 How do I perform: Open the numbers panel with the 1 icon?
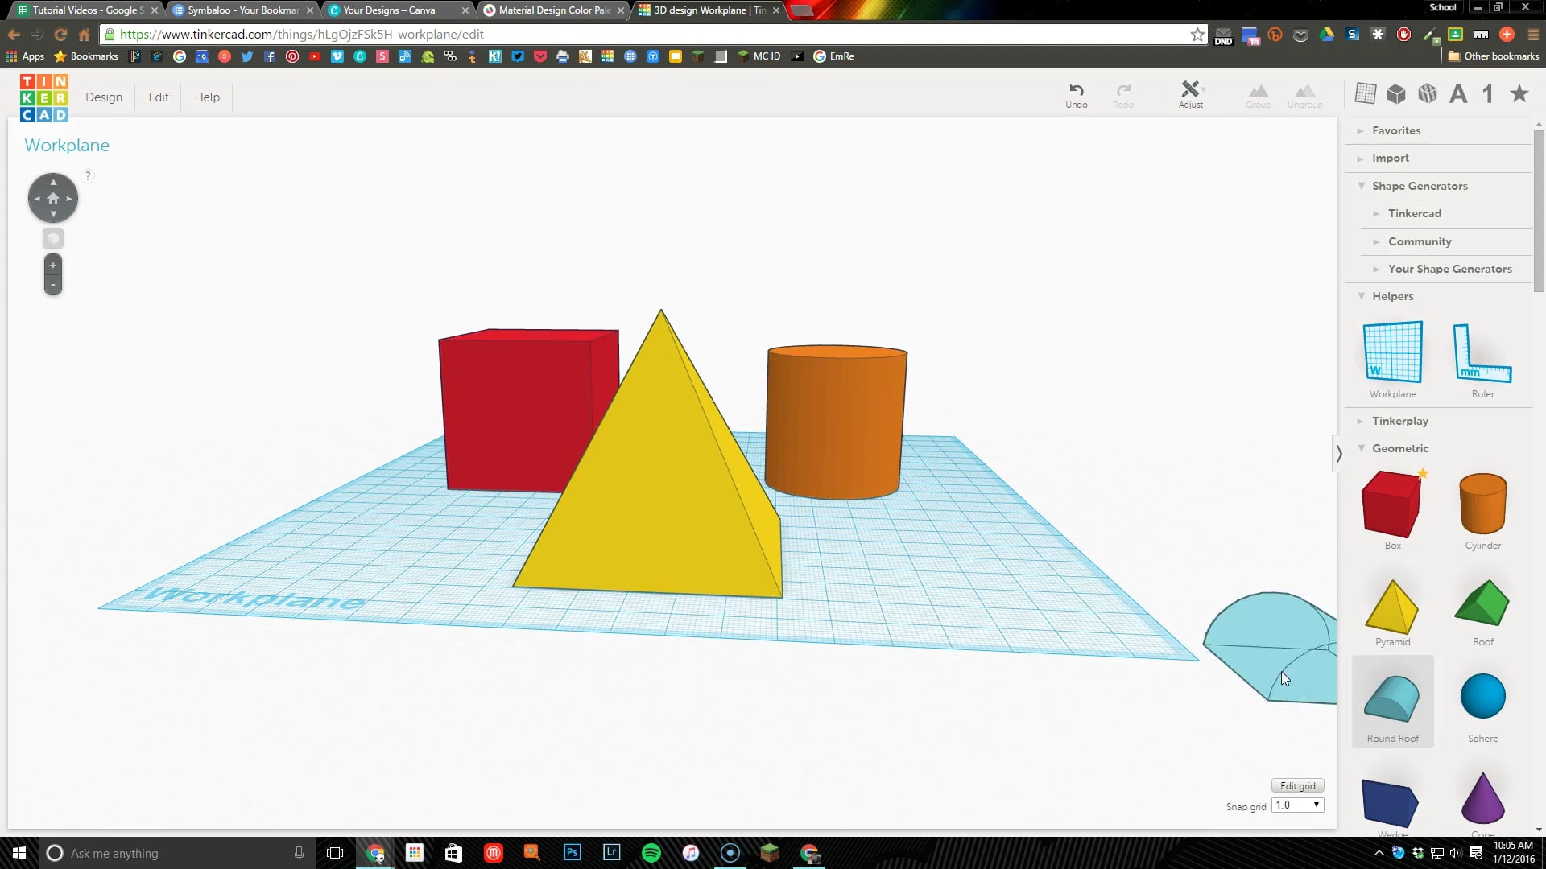click(1487, 93)
